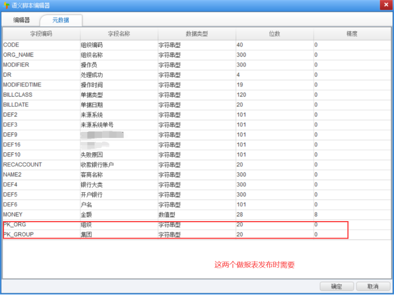Click the 户名 field name
The width and height of the screenshot is (394, 295).
[86, 205]
